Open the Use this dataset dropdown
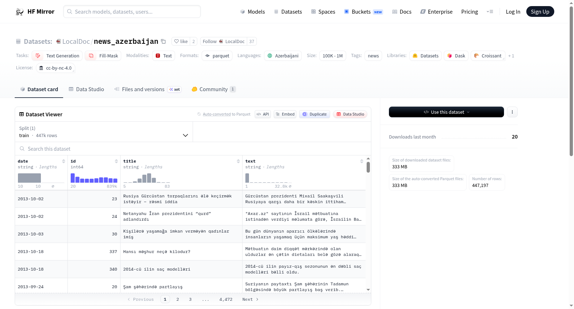 point(446,112)
